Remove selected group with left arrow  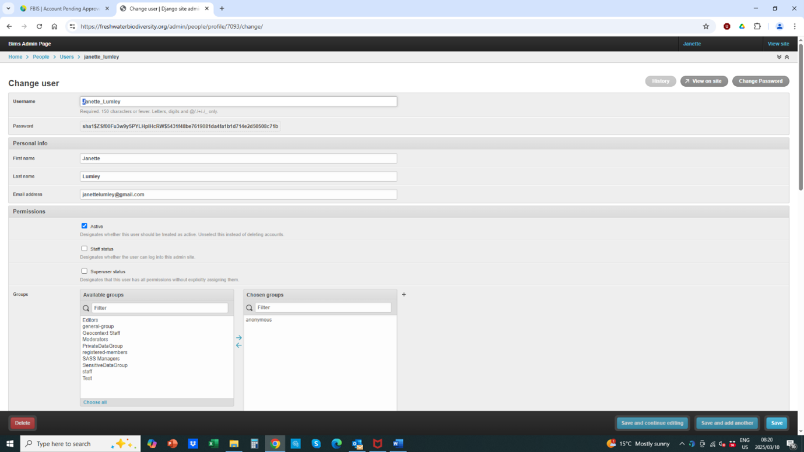[239, 345]
